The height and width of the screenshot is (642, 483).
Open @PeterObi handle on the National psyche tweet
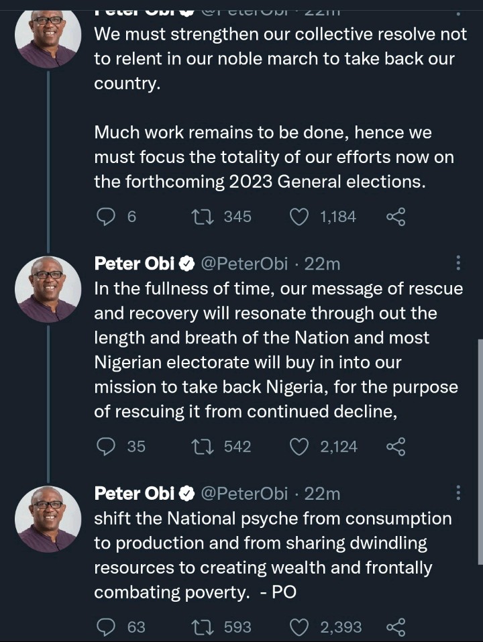click(244, 494)
